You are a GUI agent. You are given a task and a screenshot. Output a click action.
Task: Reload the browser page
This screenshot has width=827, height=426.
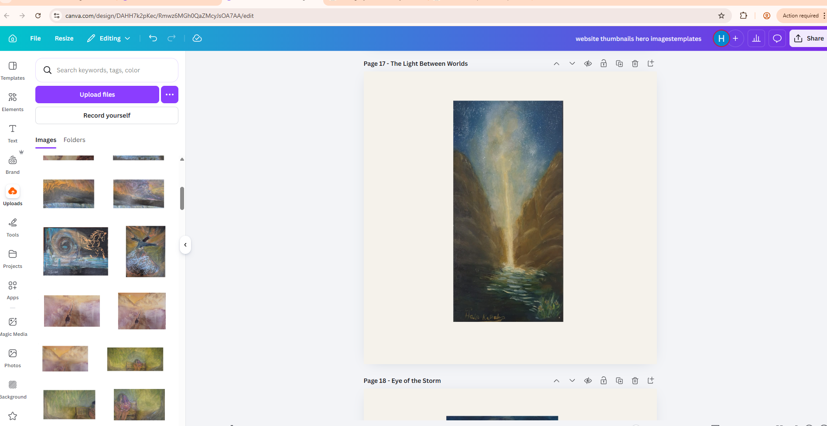click(x=38, y=16)
